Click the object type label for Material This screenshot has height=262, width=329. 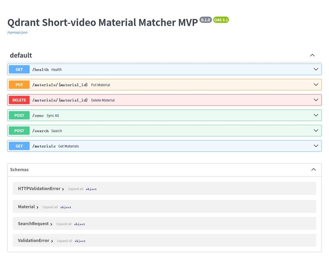pyautogui.click(x=66, y=207)
